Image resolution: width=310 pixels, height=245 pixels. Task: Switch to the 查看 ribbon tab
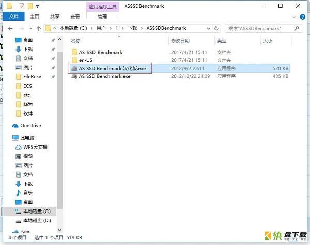point(75,17)
